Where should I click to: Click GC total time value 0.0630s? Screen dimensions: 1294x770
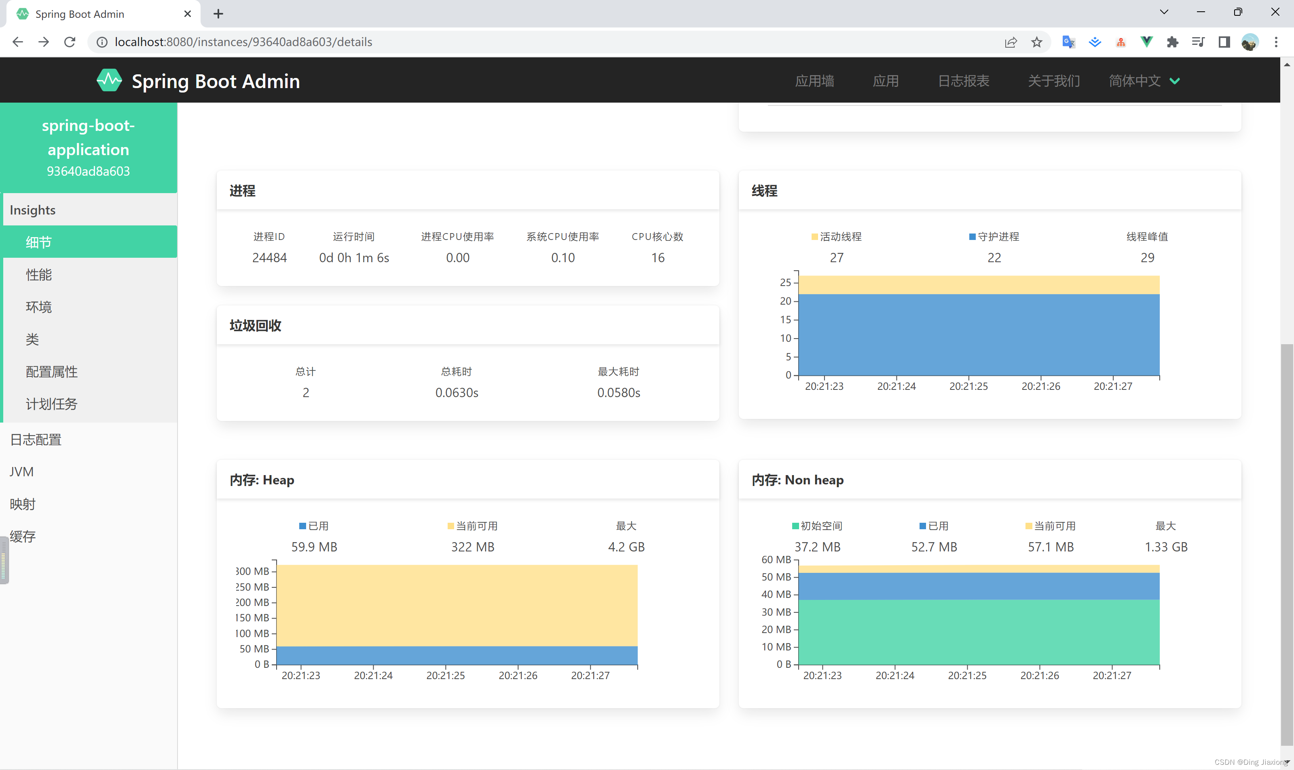click(457, 393)
